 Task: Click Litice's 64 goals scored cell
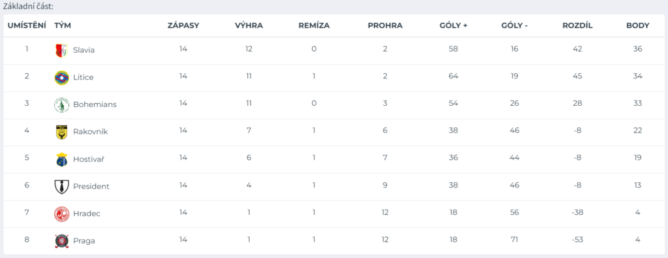tap(453, 76)
